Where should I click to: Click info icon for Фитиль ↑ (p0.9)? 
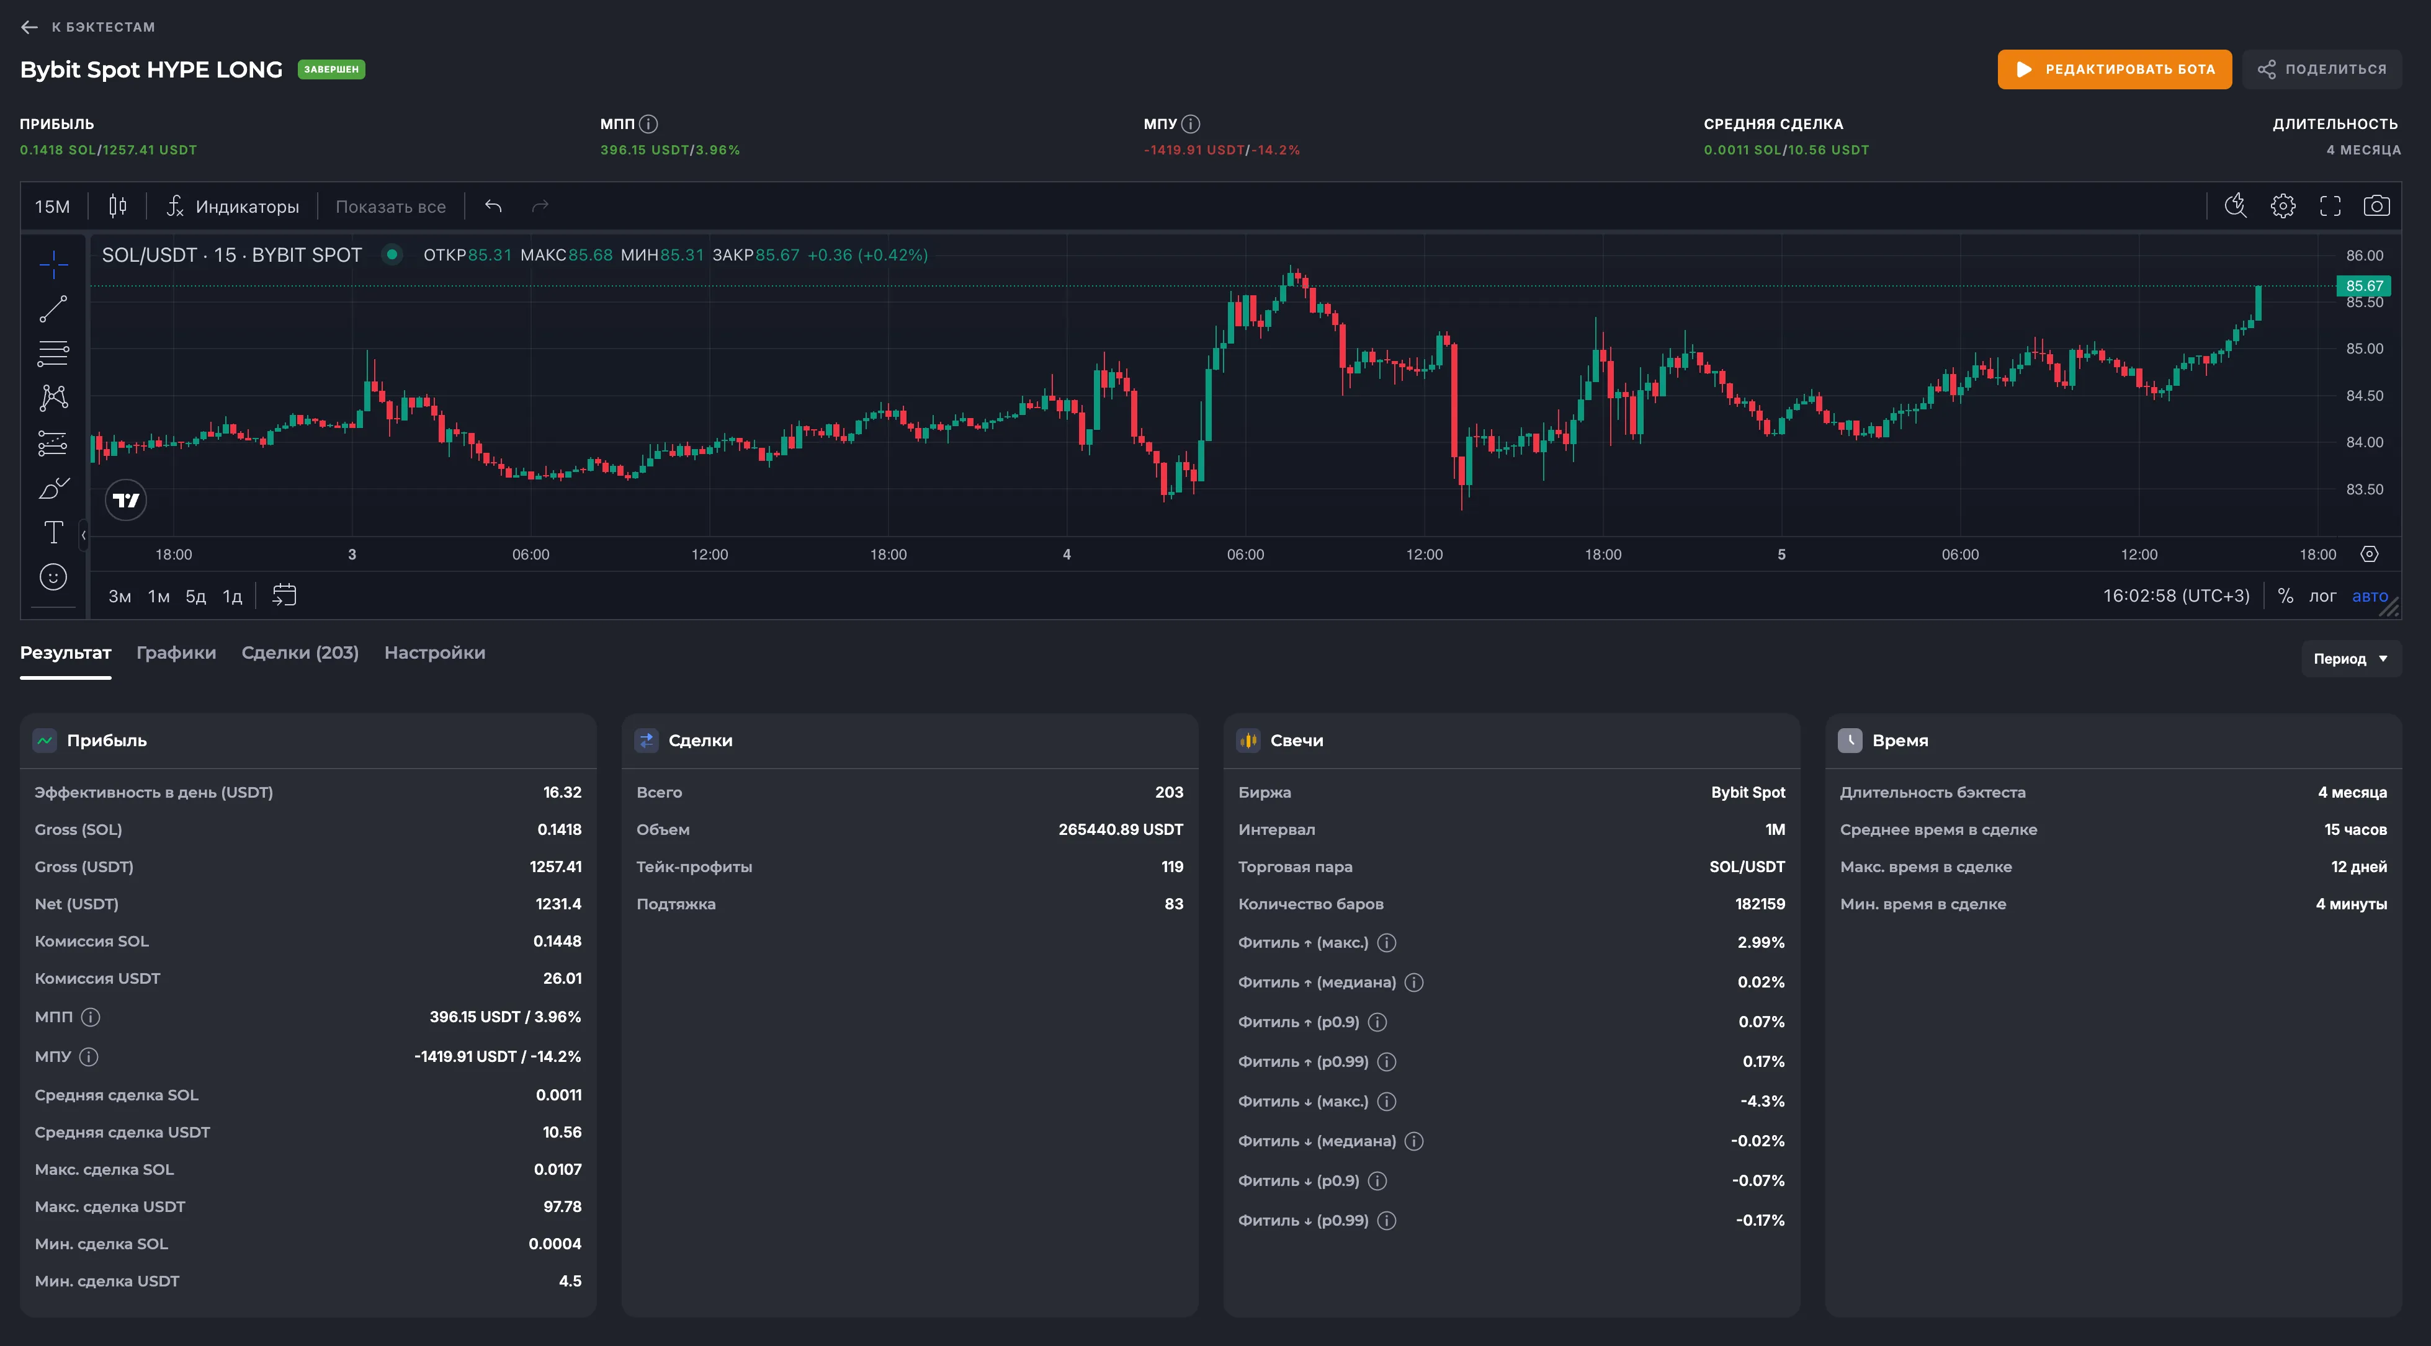(x=1378, y=1022)
